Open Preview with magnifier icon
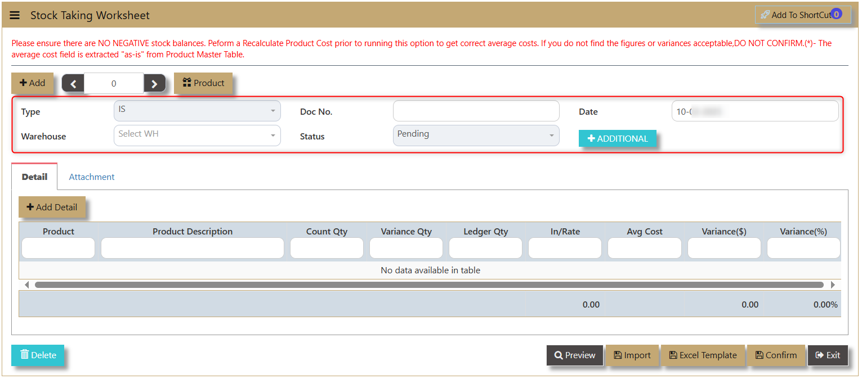Screen dimensions: 862x379 pyautogui.click(x=575, y=355)
